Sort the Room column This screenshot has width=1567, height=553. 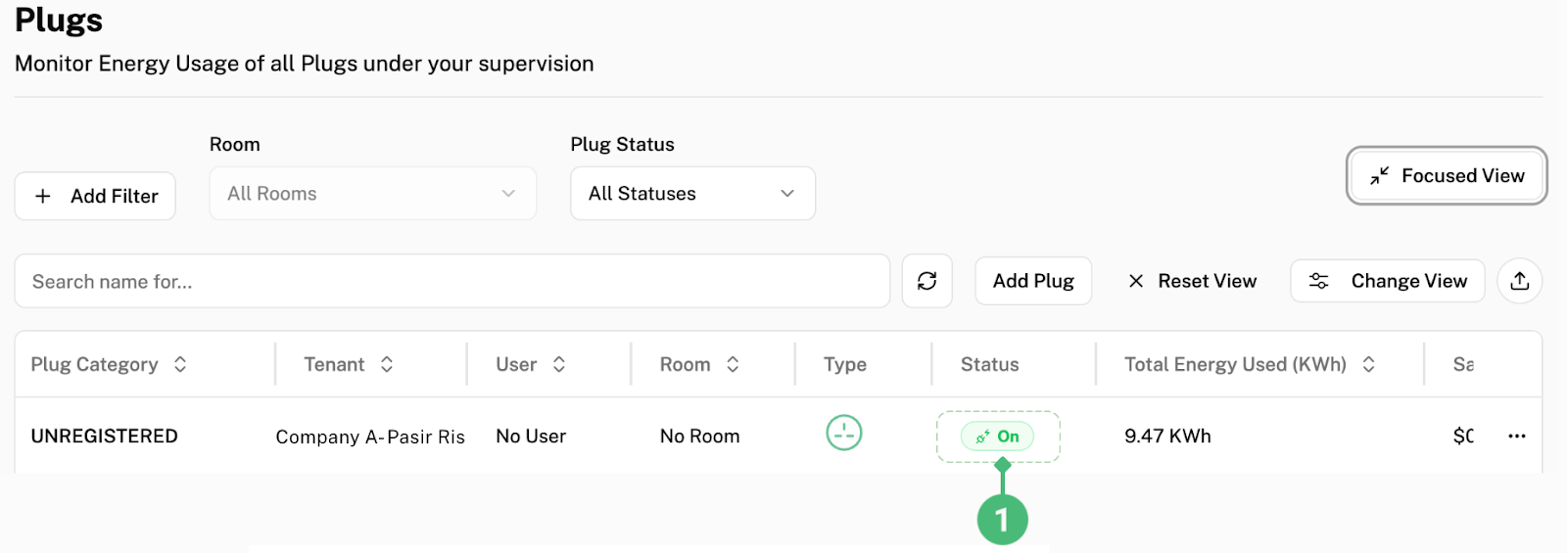pos(733,364)
